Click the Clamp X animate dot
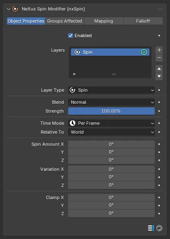Viewport: 170px width, 239px height. point(159,197)
